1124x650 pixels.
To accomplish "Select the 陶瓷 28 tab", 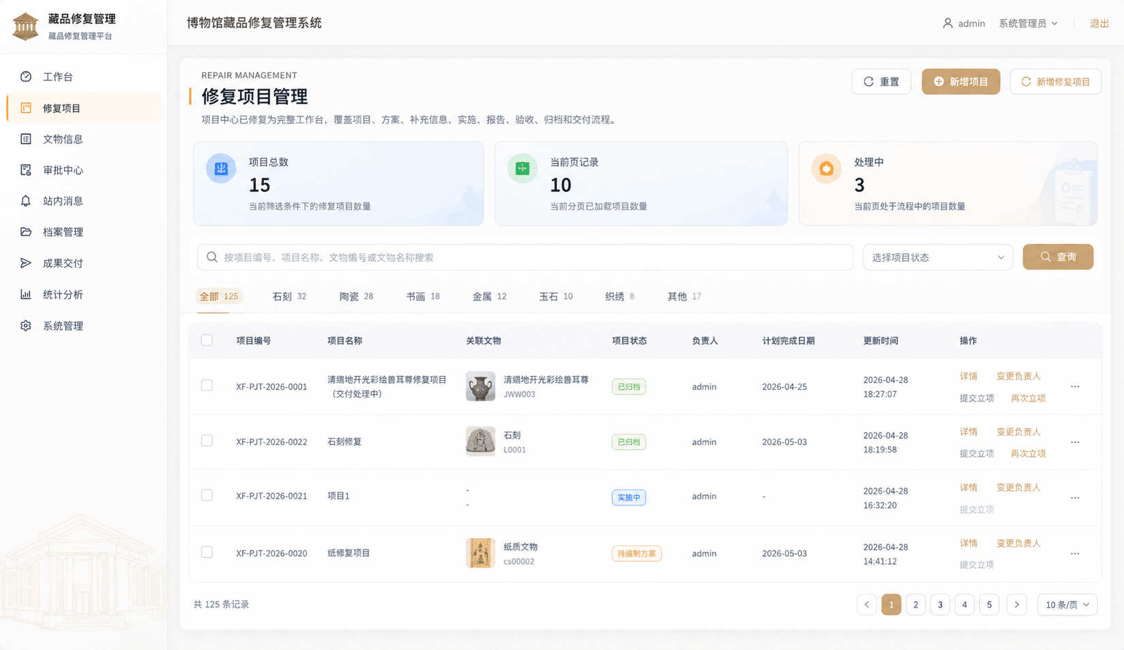I will click(356, 296).
